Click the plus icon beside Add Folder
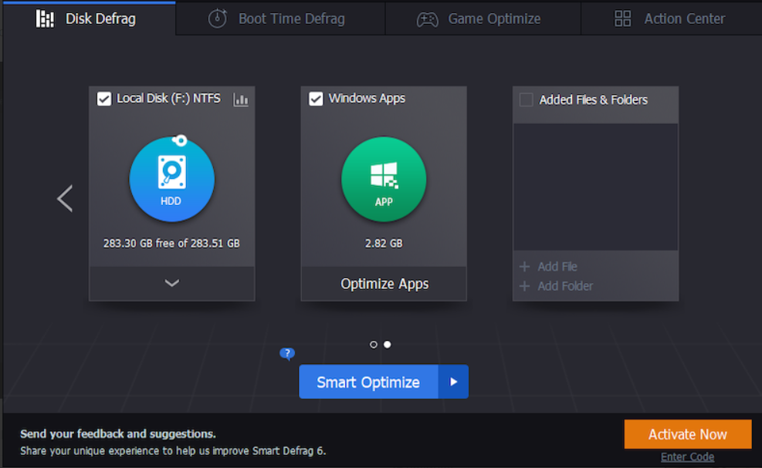Screen dimensions: 762x468 pyautogui.click(x=524, y=286)
